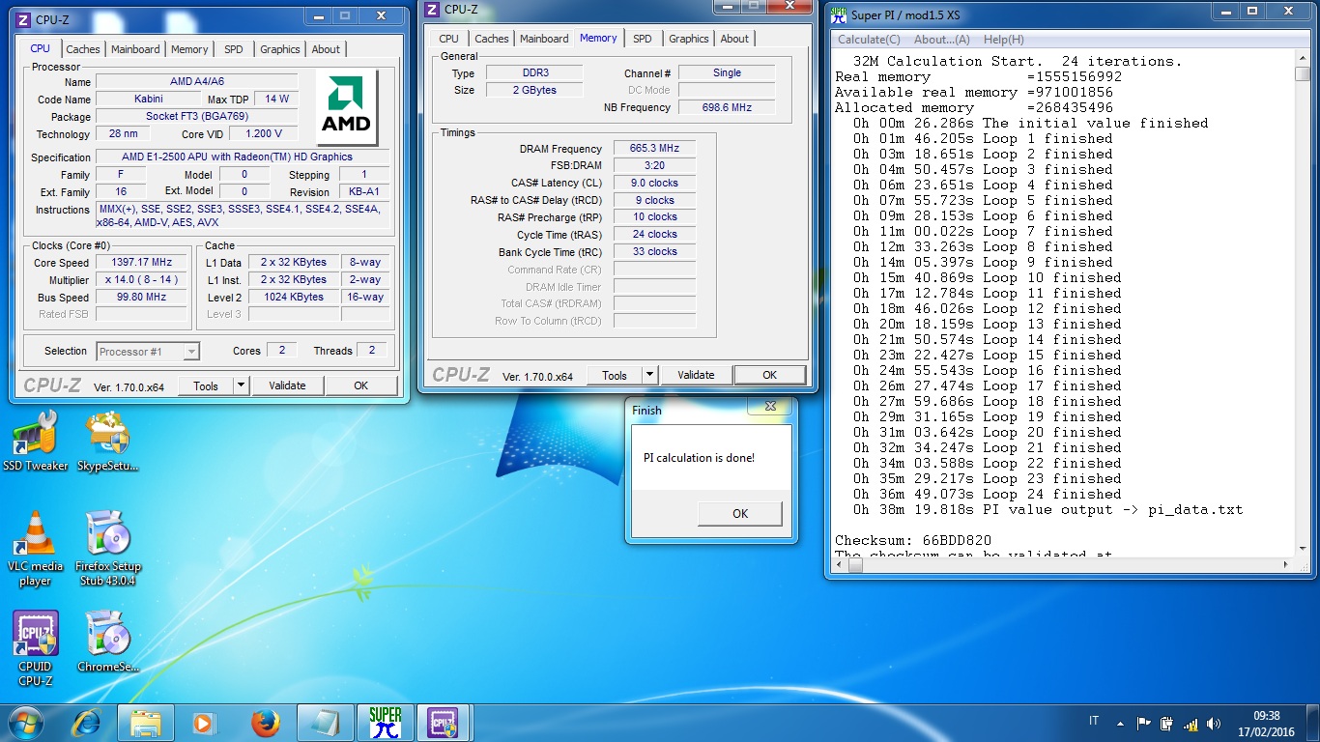Click the Code Name Kabini field
The image size is (1320, 742).
(x=148, y=100)
